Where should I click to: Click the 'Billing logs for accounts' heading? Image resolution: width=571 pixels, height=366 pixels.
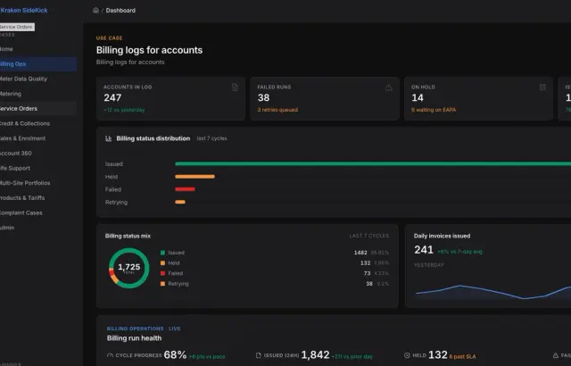(149, 50)
